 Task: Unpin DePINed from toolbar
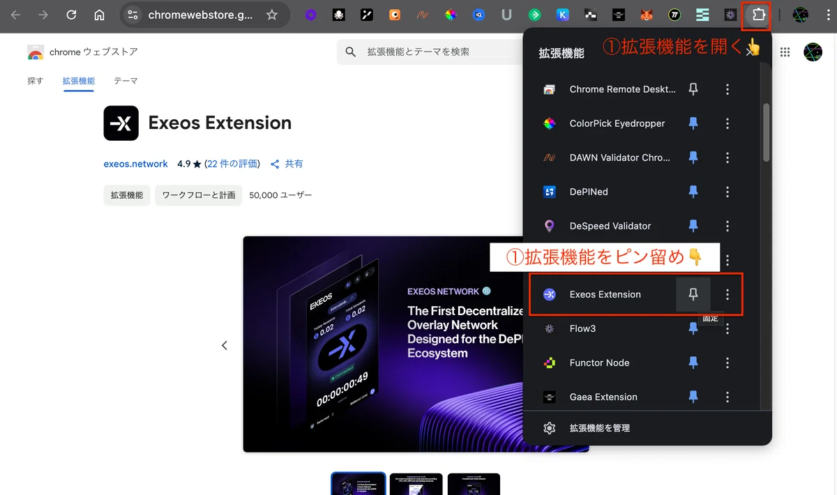coord(693,192)
